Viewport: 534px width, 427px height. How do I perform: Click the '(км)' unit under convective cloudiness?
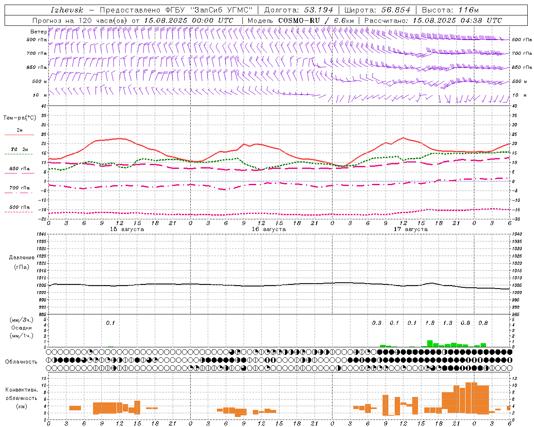pos(22,406)
